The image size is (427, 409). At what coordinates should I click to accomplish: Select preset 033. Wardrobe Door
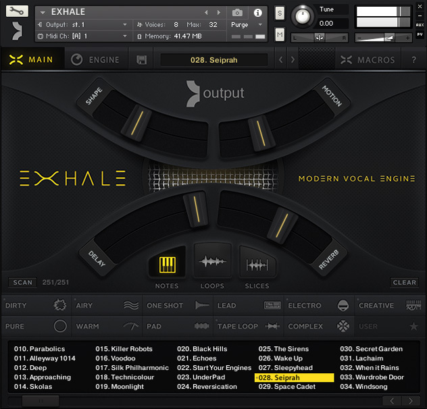(372, 377)
